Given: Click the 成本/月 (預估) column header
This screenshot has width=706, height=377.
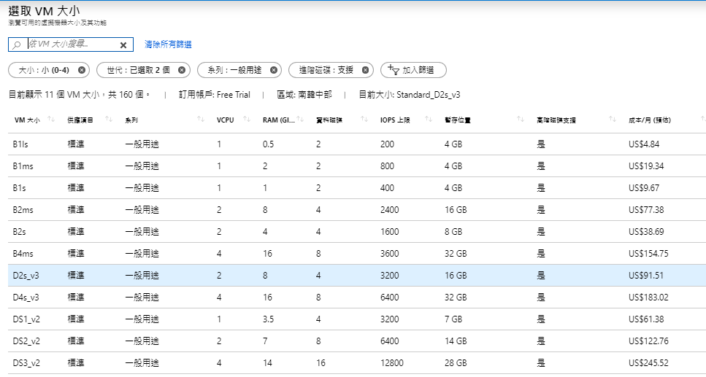Looking at the screenshot, I should pyautogui.click(x=650, y=120).
